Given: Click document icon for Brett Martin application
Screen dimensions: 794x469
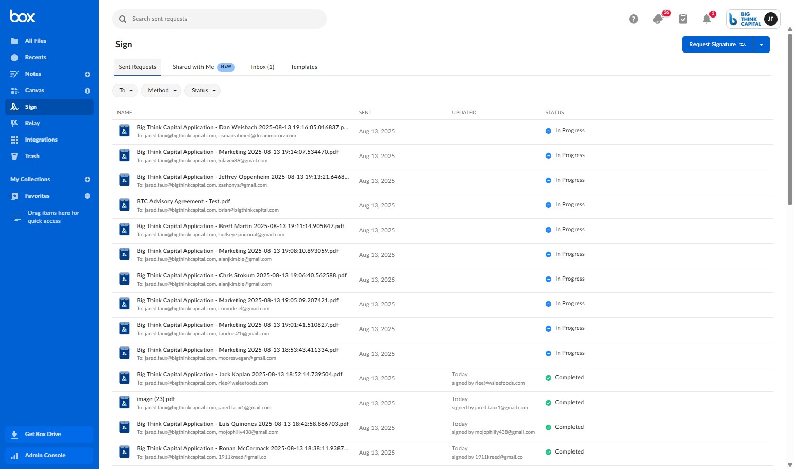Looking at the screenshot, I should pyautogui.click(x=125, y=230).
